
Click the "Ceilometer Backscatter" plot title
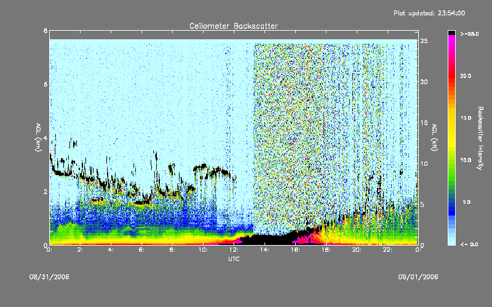tap(234, 26)
